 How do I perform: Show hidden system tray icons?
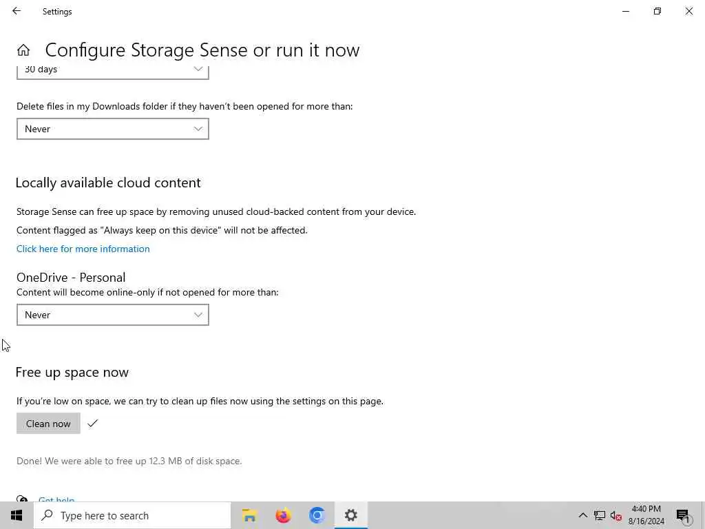pyautogui.click(x=582, y=515)
